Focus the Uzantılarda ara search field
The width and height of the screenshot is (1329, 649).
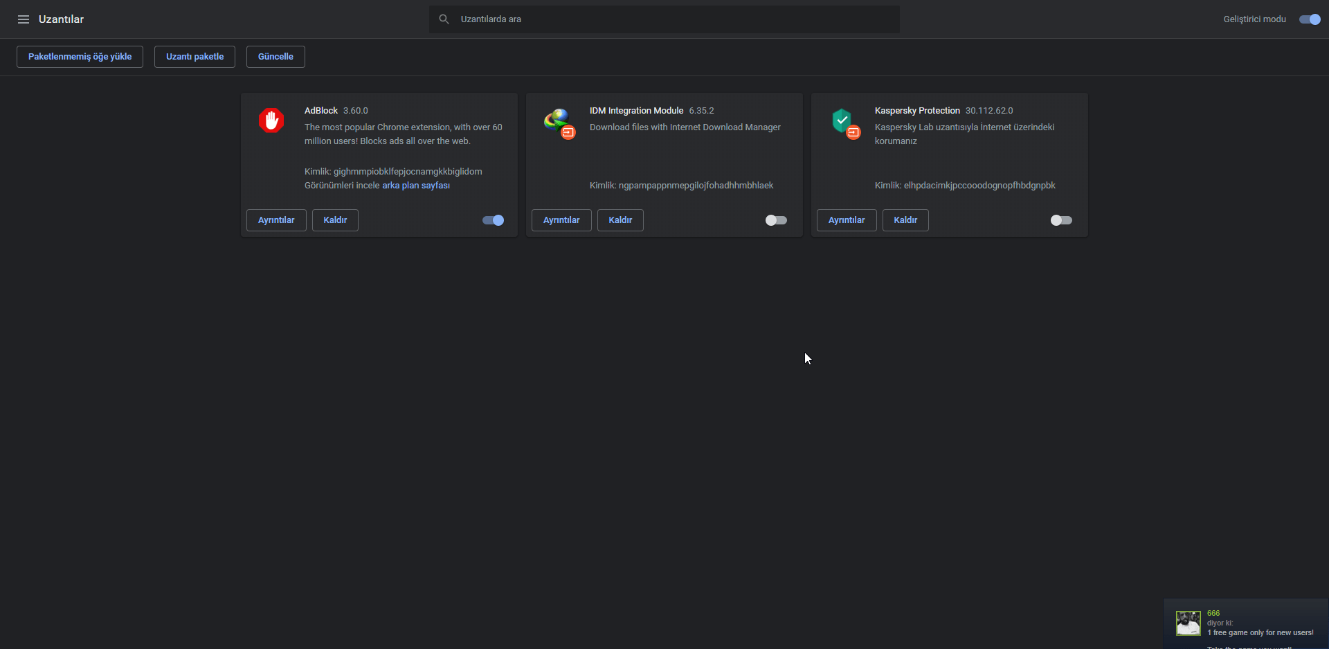(x=664, y=19)
